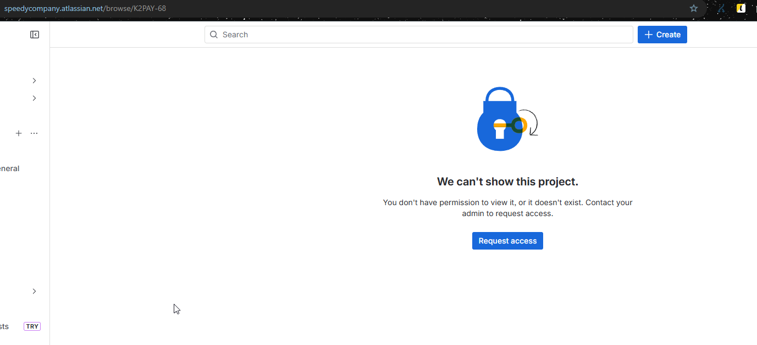Expand the second sidebar chevron from the top
The width and height of the screenshot is (757, 345).
click(x=34, y=98)
